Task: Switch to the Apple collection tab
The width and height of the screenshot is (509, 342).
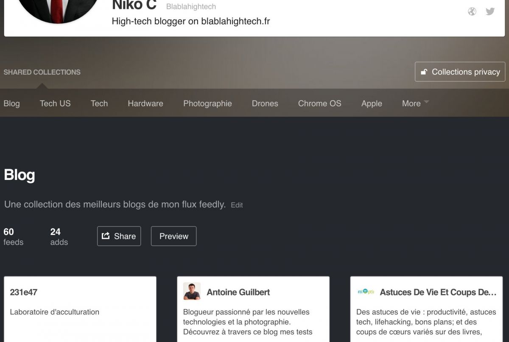Action: (372, 104)
